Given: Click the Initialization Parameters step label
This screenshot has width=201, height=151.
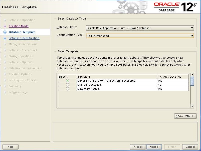Looking at the screenshot, I should [x=25, y=68].
